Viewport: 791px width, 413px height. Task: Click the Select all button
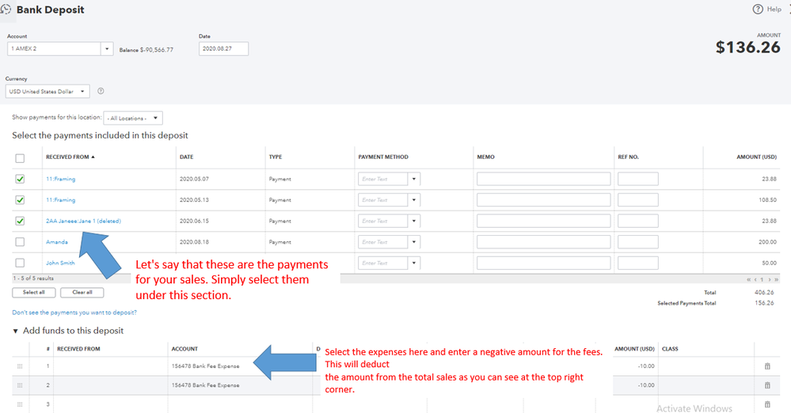click(34, 293)
